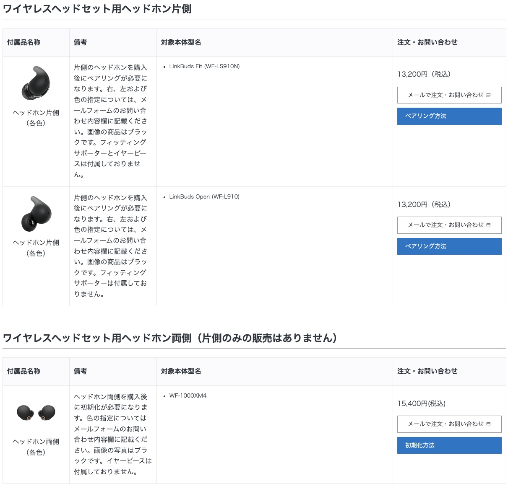The height and width of the screenshot is (486, 508).
Task: Click the ヘッドホン両側 section heading about no single-side sales
Action: pyautogui.click(x=170, y=338)
